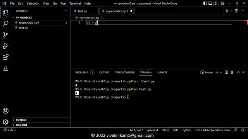Switch to the JUPYTER panel tab
This screenshot has width=248, height=139.
(162, 72)
